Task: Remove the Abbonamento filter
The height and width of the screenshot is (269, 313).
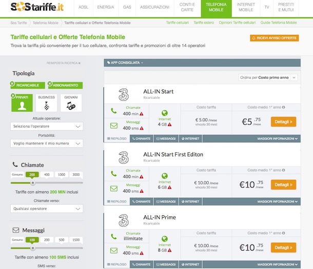Action: [x=50, y=84]
